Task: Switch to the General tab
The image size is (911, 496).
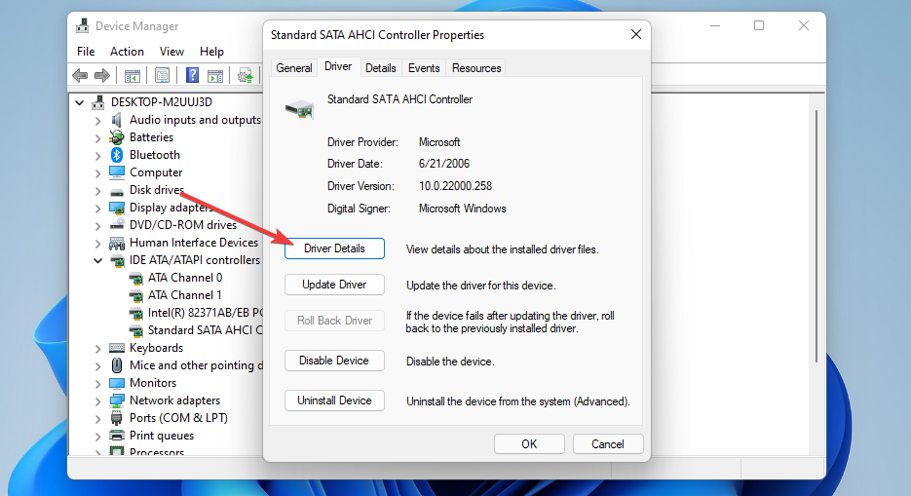Action: click(x=294, y=68)
